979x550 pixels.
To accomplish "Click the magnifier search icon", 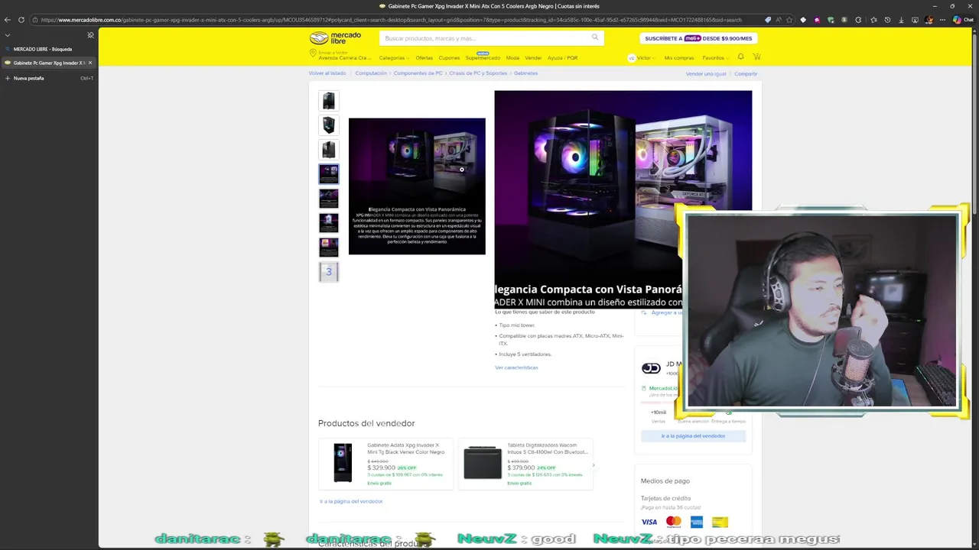I will pyautogui.click(x=595, y=37).
